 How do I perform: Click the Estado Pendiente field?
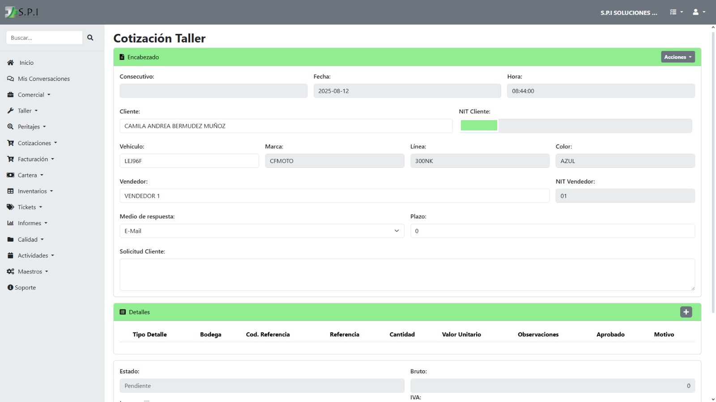(262, 385)
